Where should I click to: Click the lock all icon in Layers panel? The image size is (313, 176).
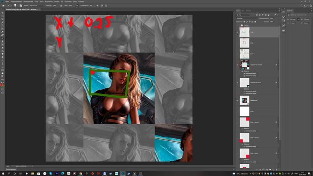pos(255,22)
